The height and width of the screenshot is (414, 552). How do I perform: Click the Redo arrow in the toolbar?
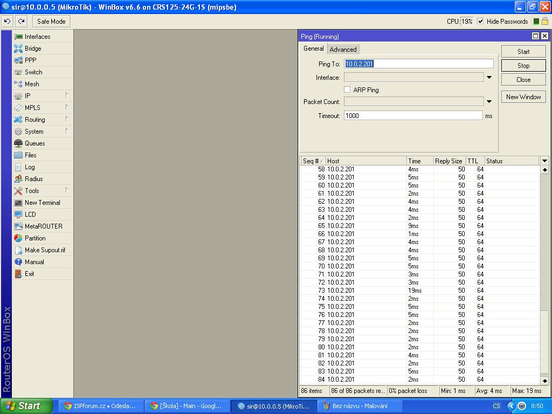(x=22, y=22)
